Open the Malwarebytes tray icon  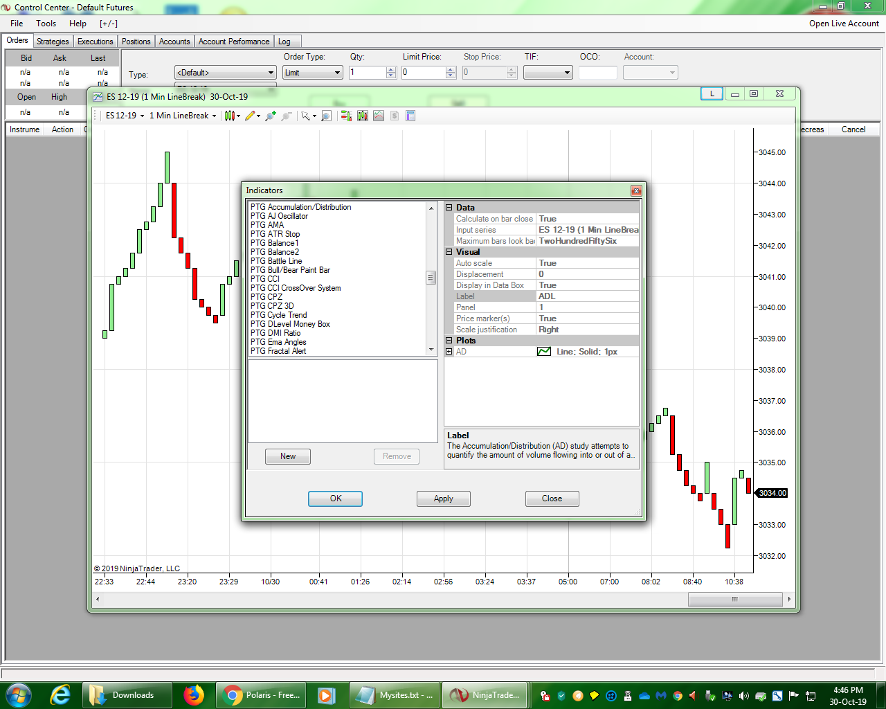point(661,696)
